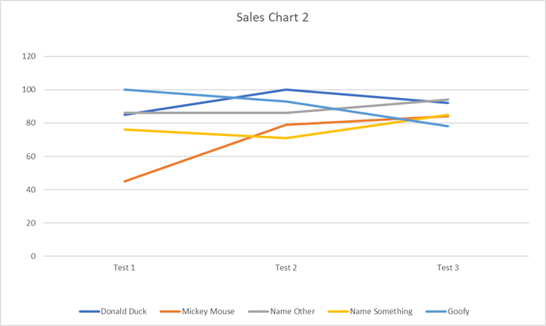Click the "Test 3" category axis label
This screenshot has height=326, width=546.
[447, 268]
